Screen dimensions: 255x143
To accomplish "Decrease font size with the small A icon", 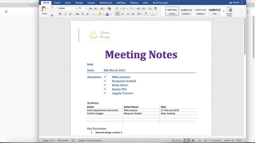I will click(x=96, y=8).
